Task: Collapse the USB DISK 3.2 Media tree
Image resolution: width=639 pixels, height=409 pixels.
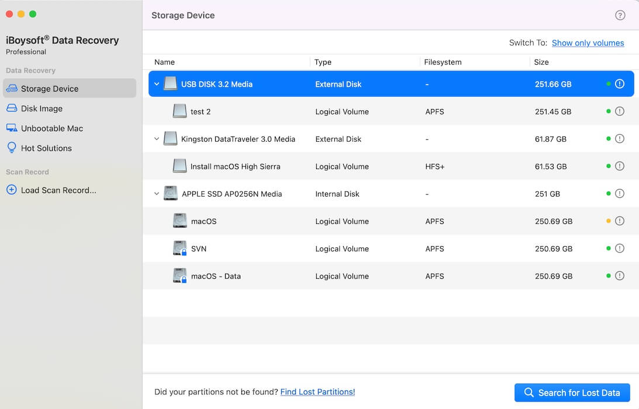Action: (157, 84)
